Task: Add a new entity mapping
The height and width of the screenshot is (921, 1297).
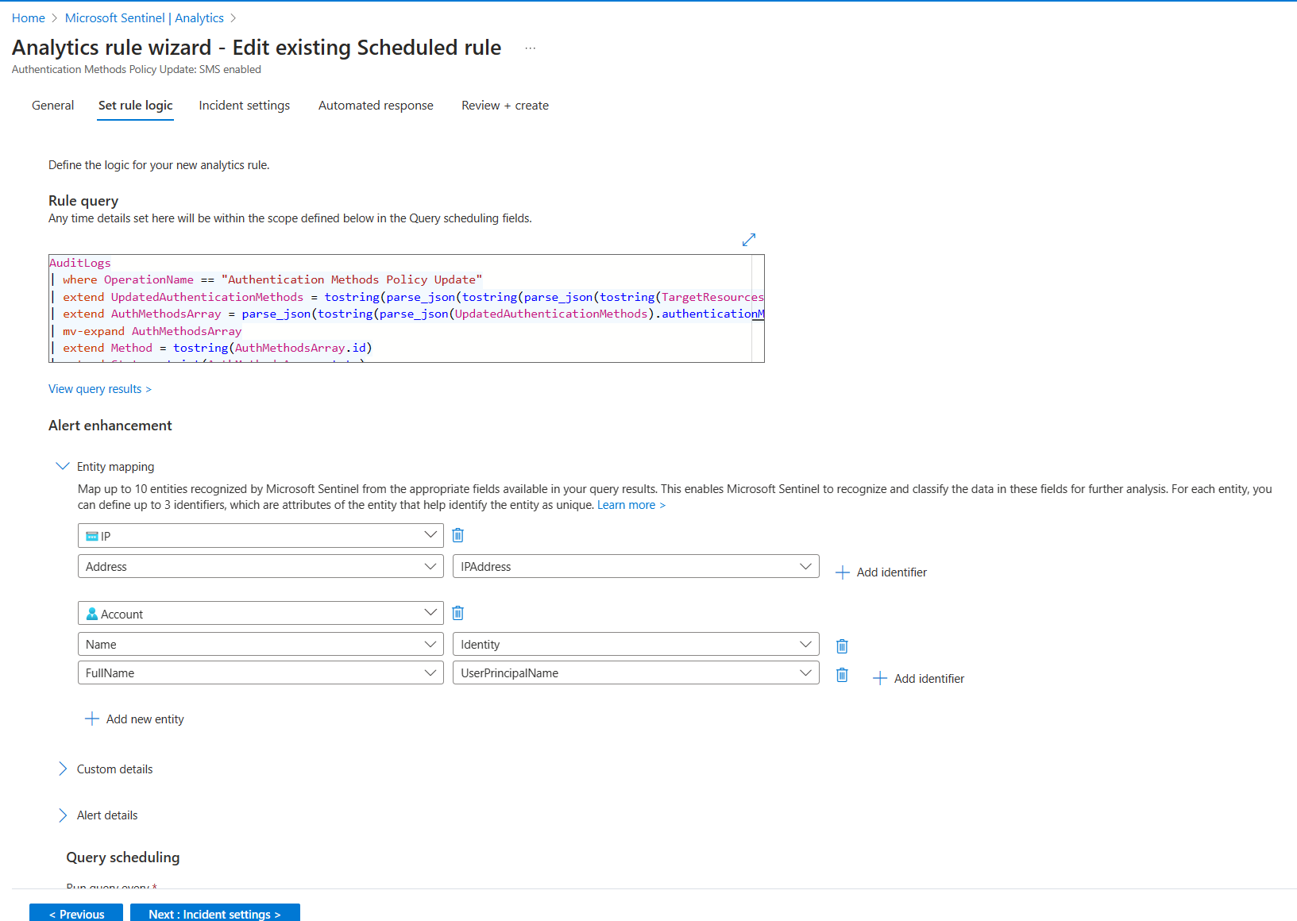Action: pyautogui.click(x=134, y=719)
